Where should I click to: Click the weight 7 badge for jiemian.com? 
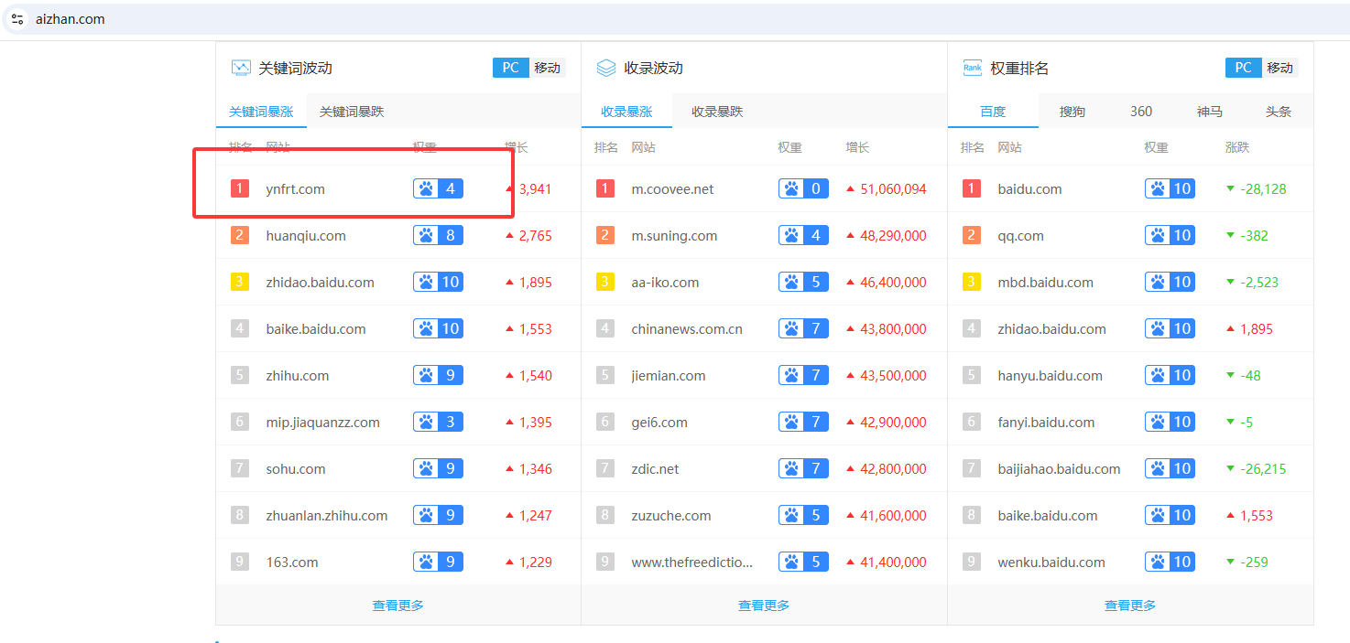(803, 375)
